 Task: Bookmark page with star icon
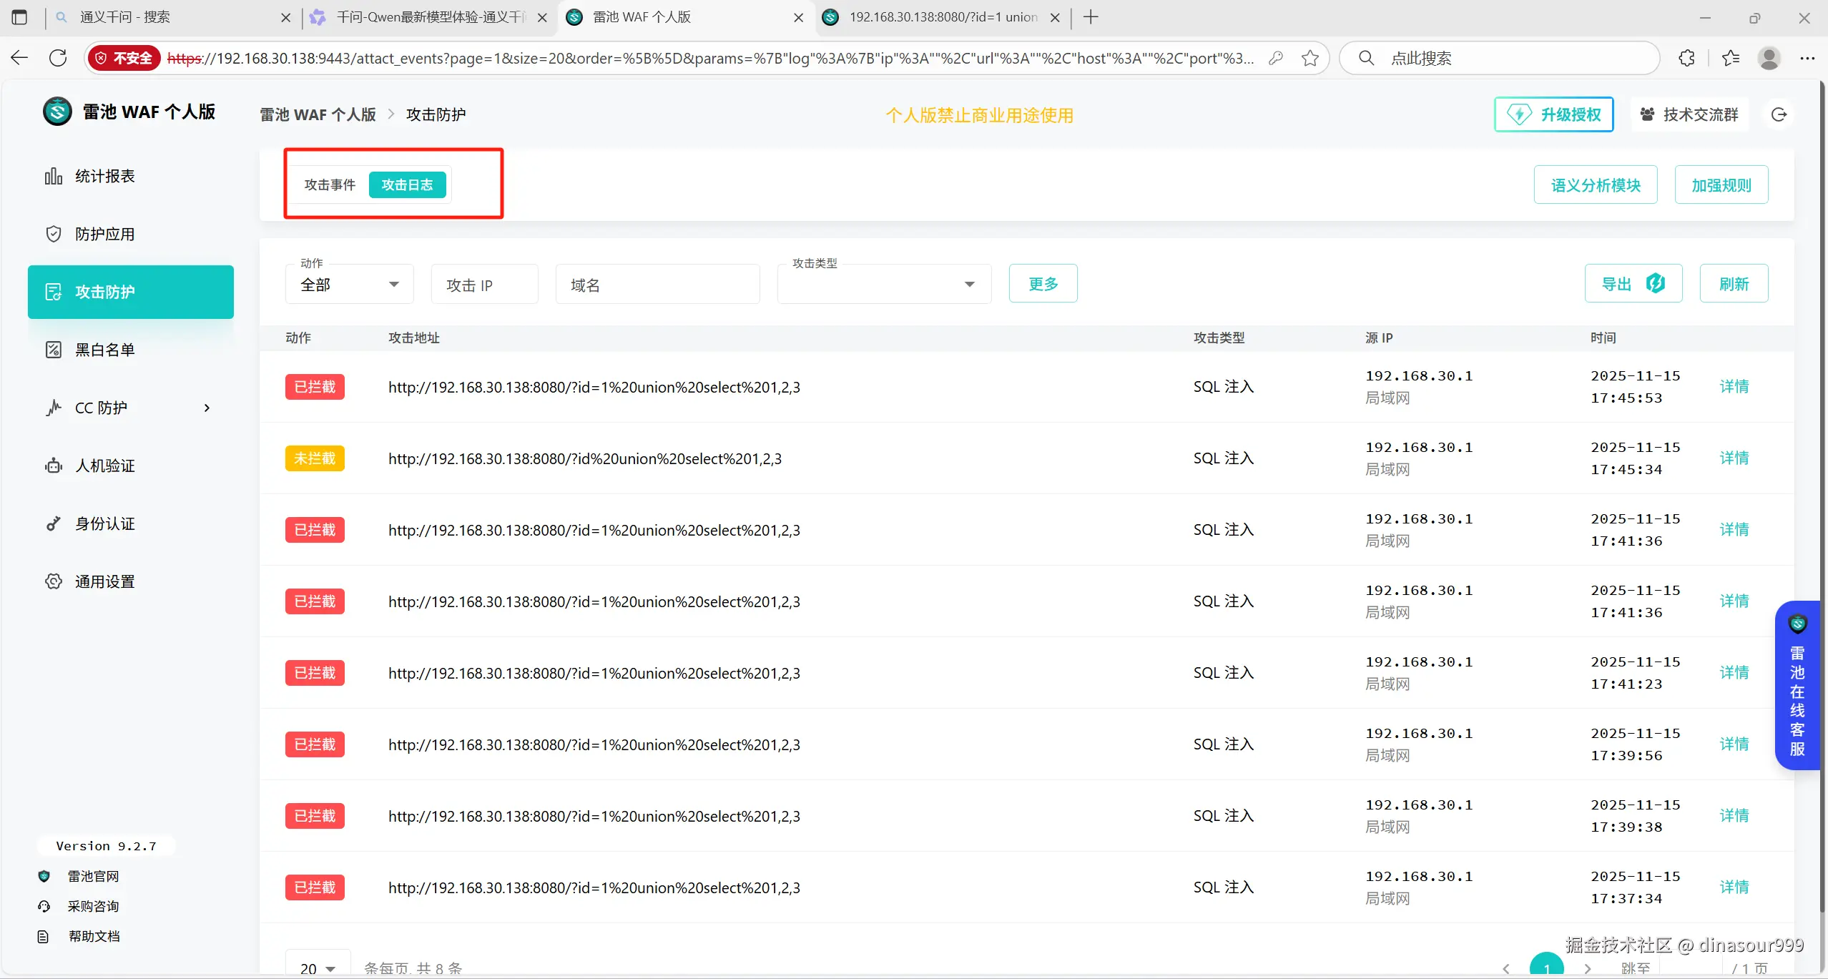tap(1309, 58)
